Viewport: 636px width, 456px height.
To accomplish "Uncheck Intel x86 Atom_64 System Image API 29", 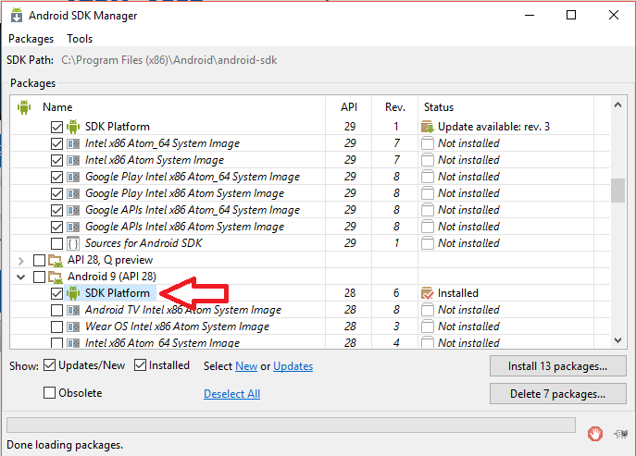I will tap(56, 143).
